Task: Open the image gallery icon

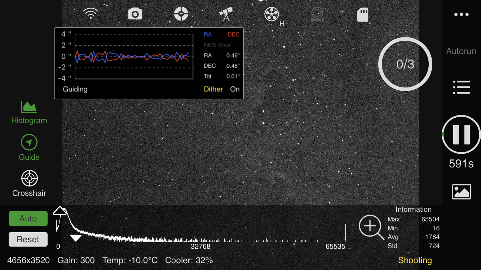Action: tap(461, 192)
